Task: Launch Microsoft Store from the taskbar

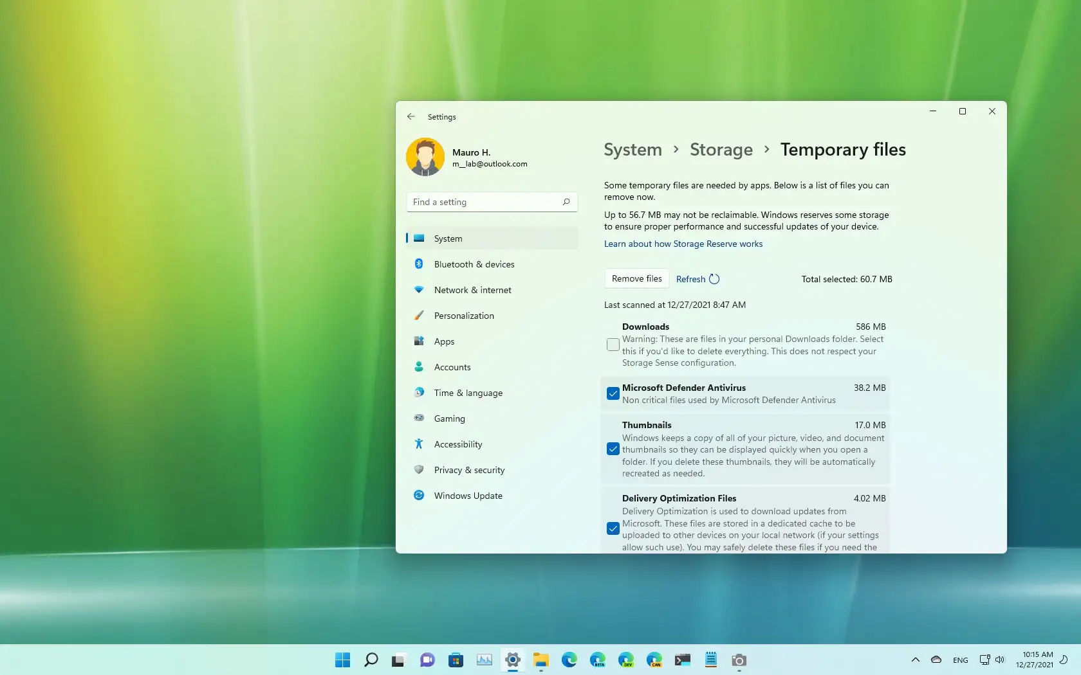Action: click(456, 660)
